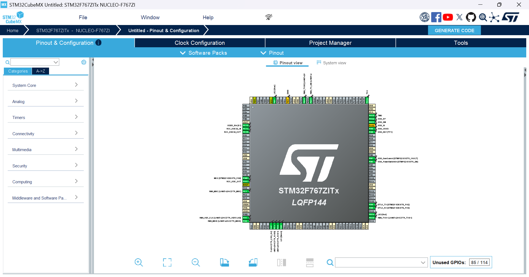Switch to the A->Z list view
The width and height of the screenshot is (529, 277).
coord(41,71)
